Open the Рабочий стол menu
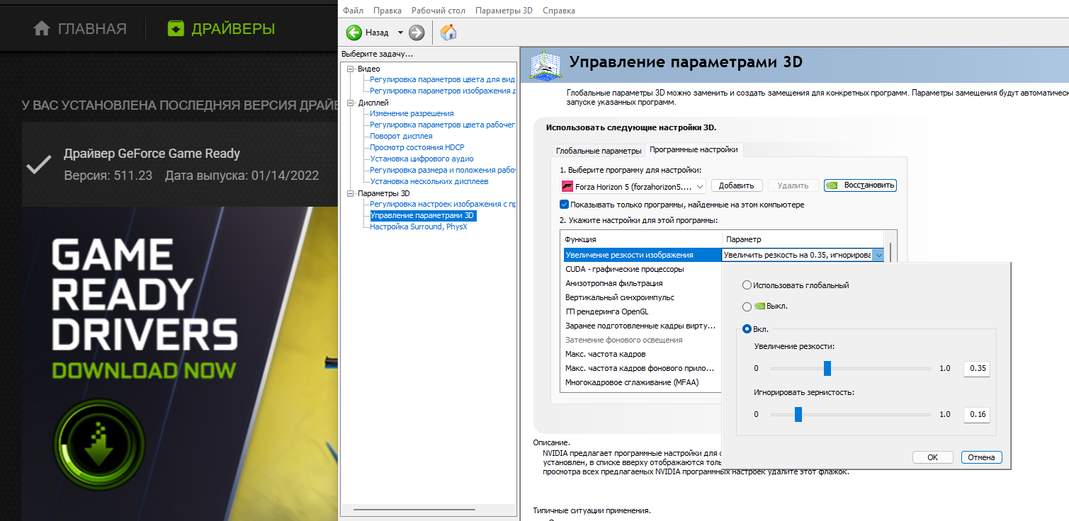Screen dimensions: 1069x521 click(x=439, y=11)
